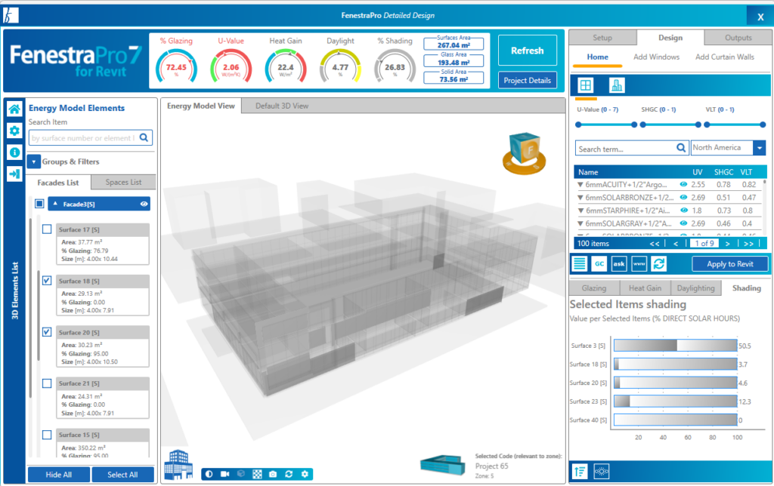
Task: Toggle the Facade3[S] group checkbox
Action: pyautogui.click(x=39, y=204)
